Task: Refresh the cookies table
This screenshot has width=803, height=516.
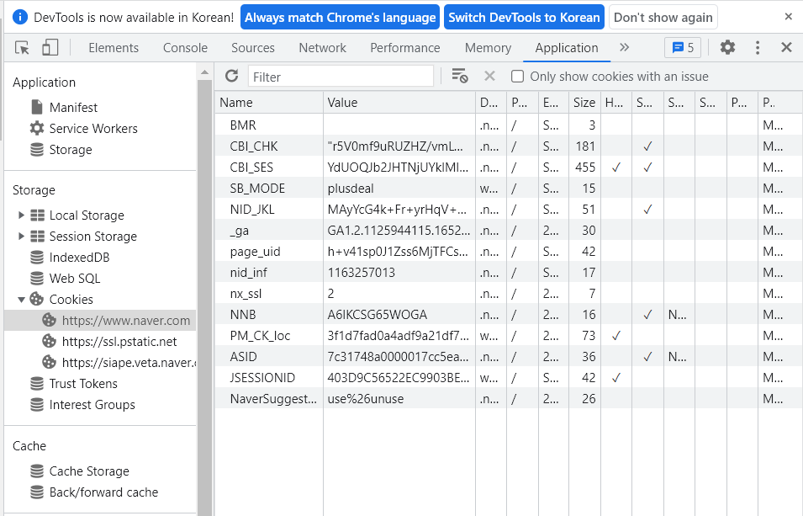Action: pyautogui.click(x=231, y=76)
